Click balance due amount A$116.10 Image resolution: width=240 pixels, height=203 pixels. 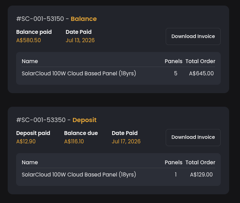tap(74, 141)
